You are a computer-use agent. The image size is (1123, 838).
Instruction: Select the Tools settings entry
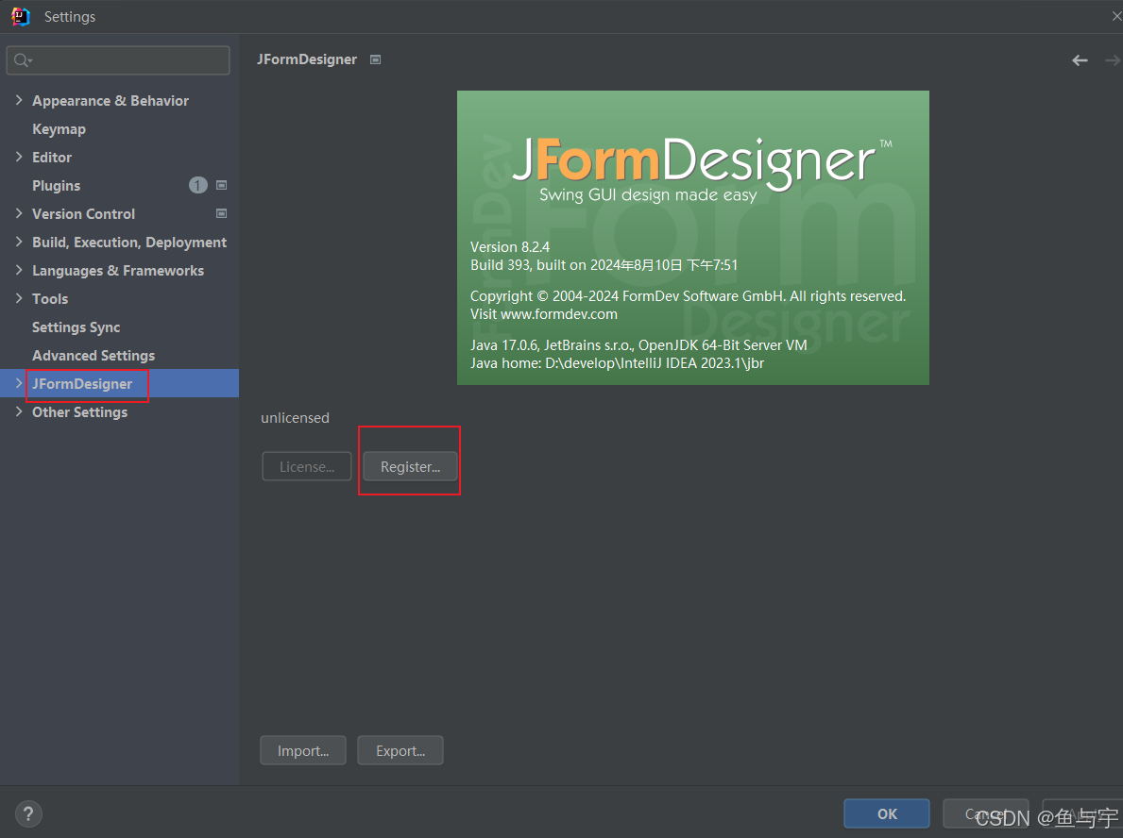50,299
